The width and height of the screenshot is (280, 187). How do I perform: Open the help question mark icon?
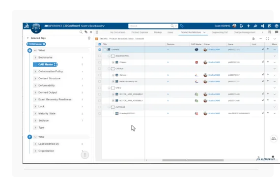[277, 26]
